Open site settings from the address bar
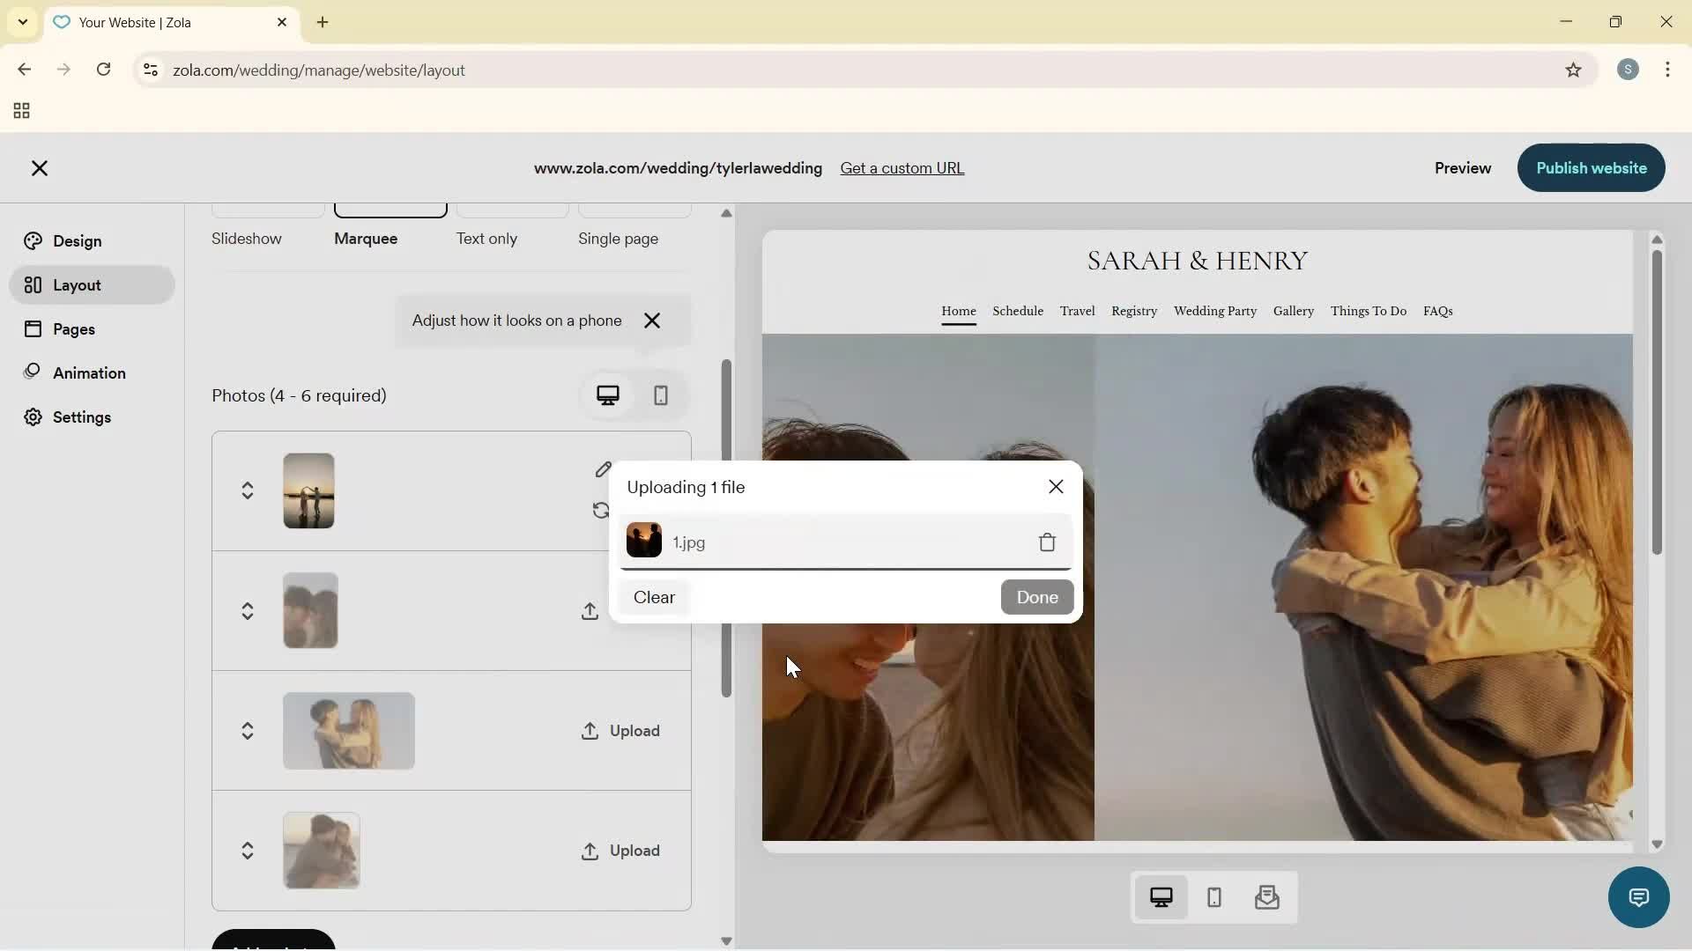Viewport: 1692px width, 951px height. [150, 70]
